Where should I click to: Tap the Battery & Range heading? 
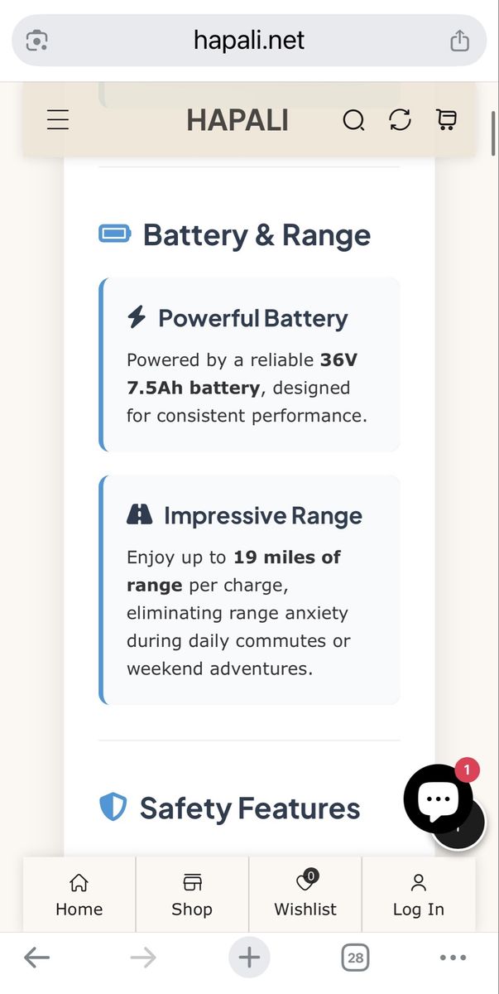coord(257,234)
